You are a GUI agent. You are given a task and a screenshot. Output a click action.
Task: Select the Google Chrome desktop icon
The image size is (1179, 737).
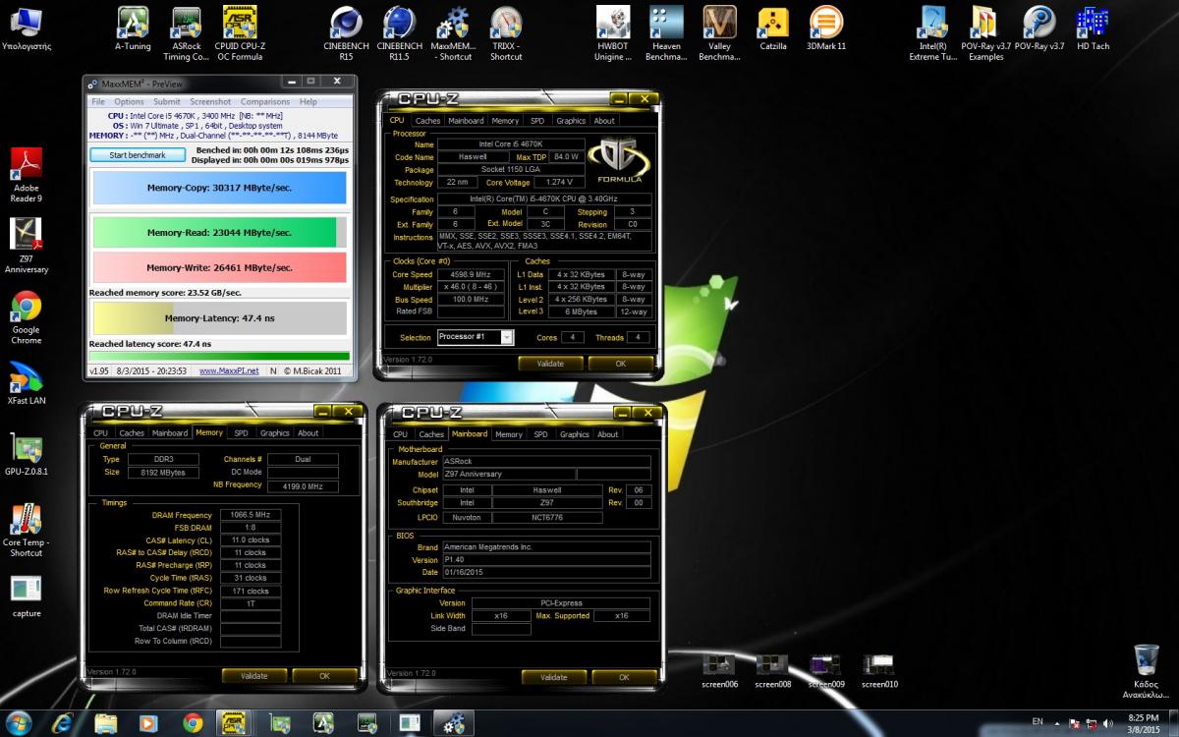click(x=26, y=317)
